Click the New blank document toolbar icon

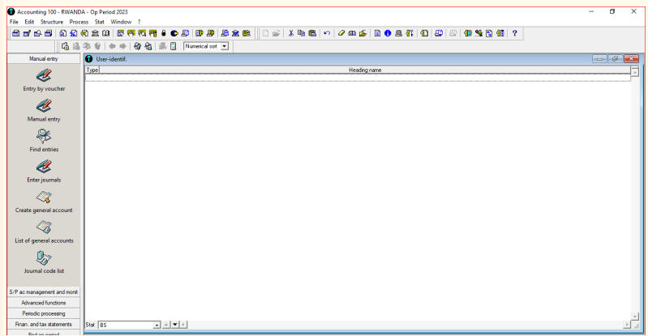point(265,33)
